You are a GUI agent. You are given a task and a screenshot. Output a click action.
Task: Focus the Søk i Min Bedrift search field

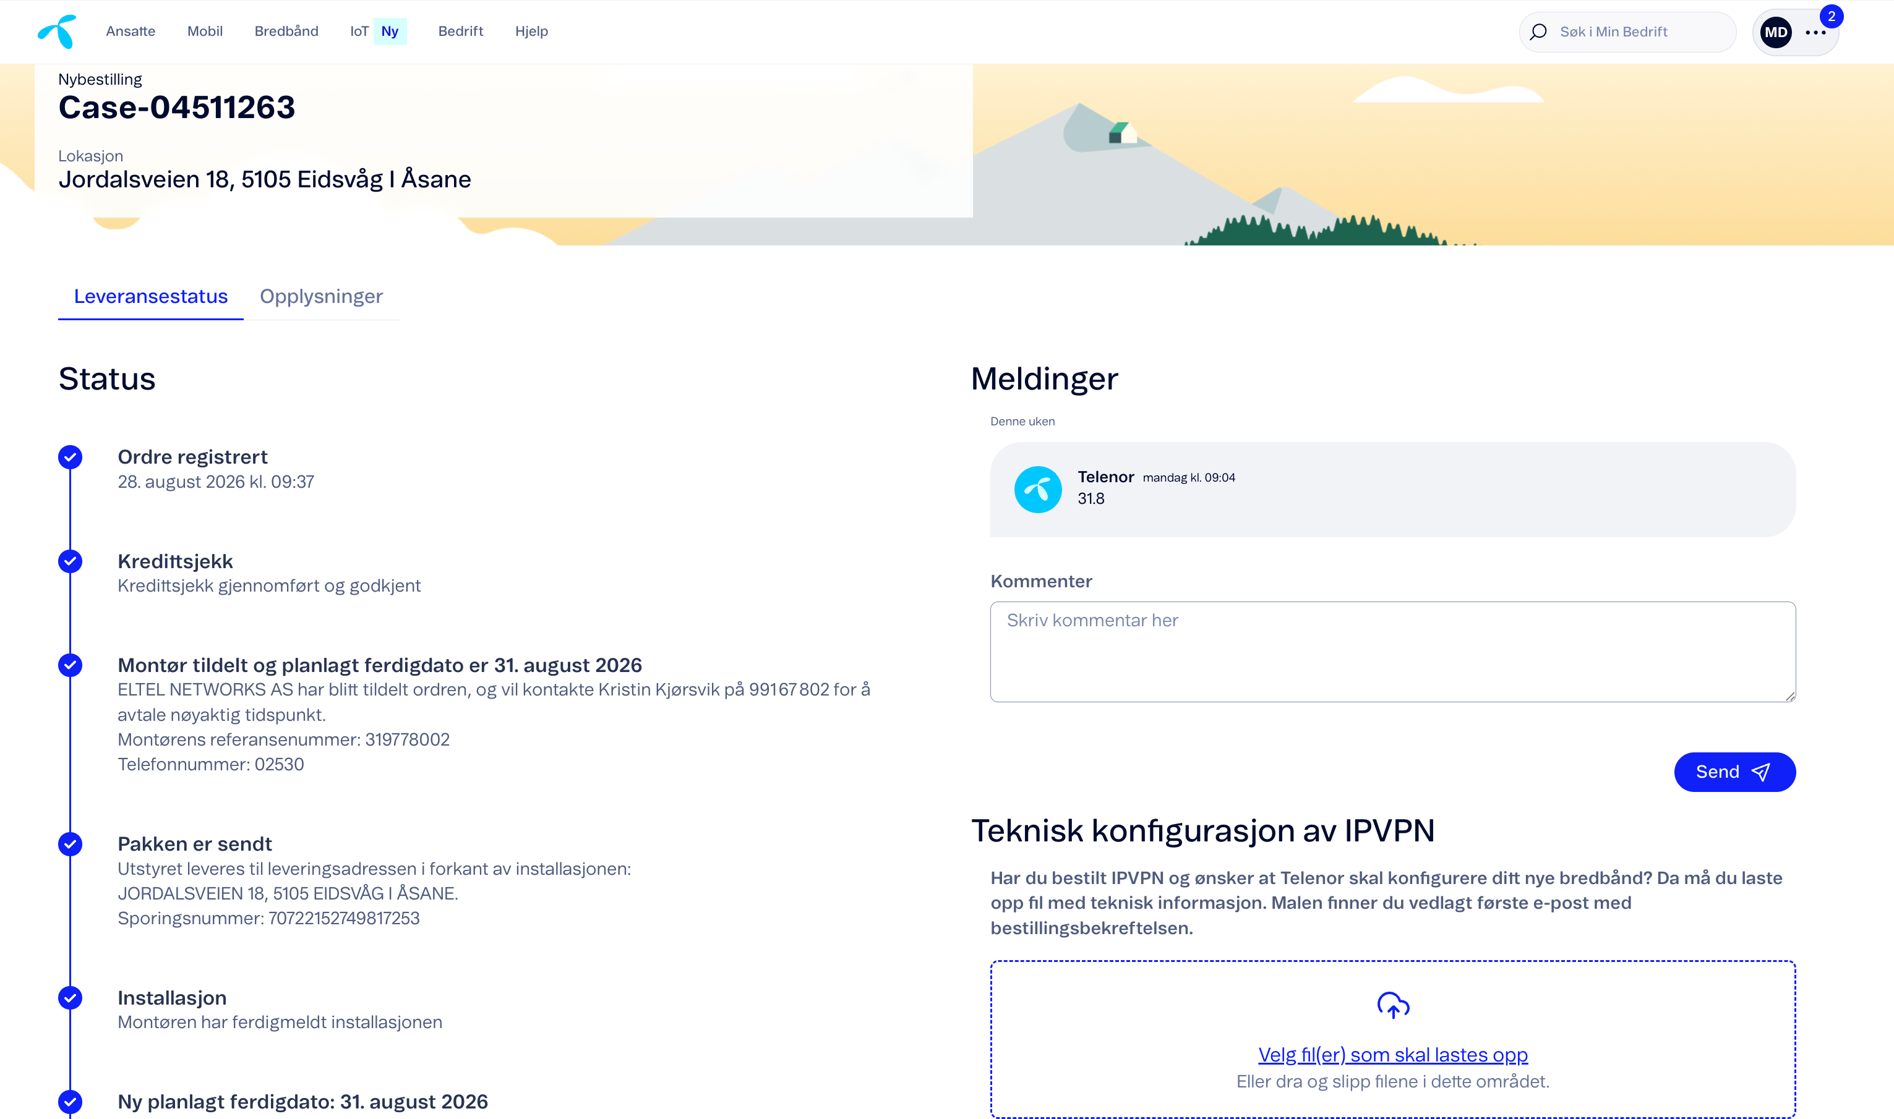point(1628,32)
